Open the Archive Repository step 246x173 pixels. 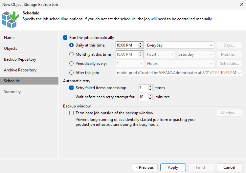[20, 70]
